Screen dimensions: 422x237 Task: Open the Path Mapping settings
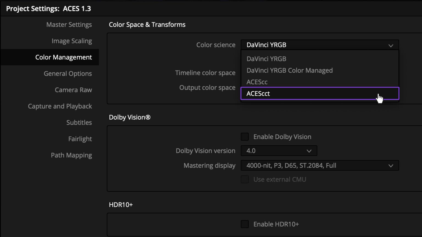71,155
